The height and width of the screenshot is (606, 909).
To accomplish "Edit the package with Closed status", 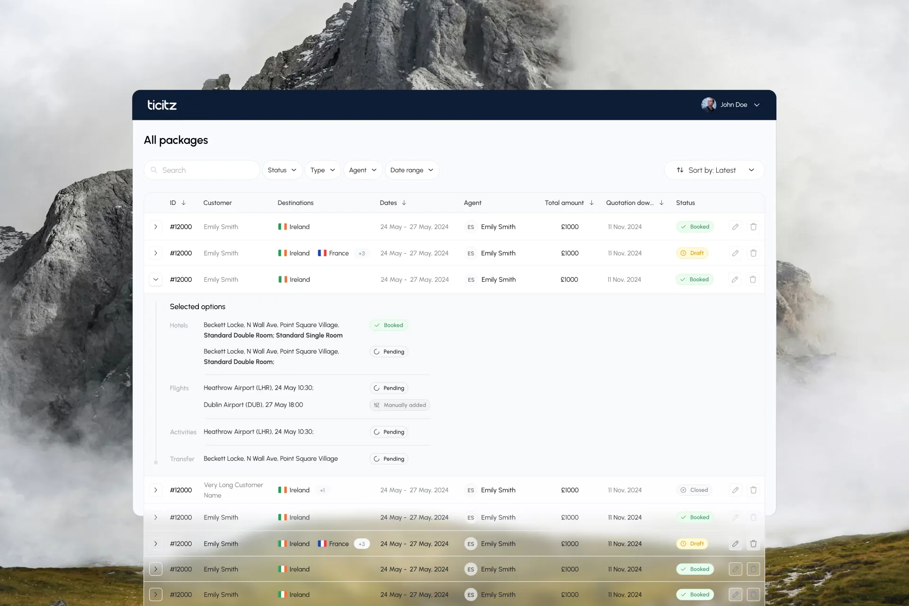I will coord(735,490).
